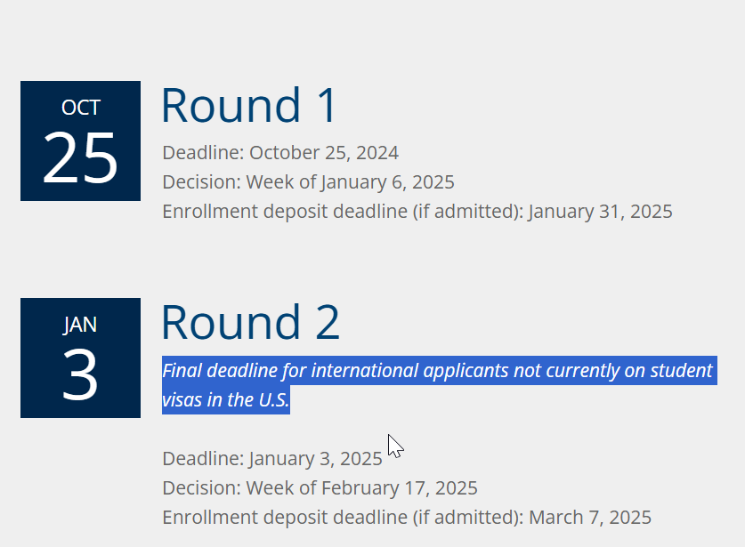This screenshot has height=547, width=745.
Task: Click the Deadline: October 25, 2024 line
Action: (x=280, y=153)
